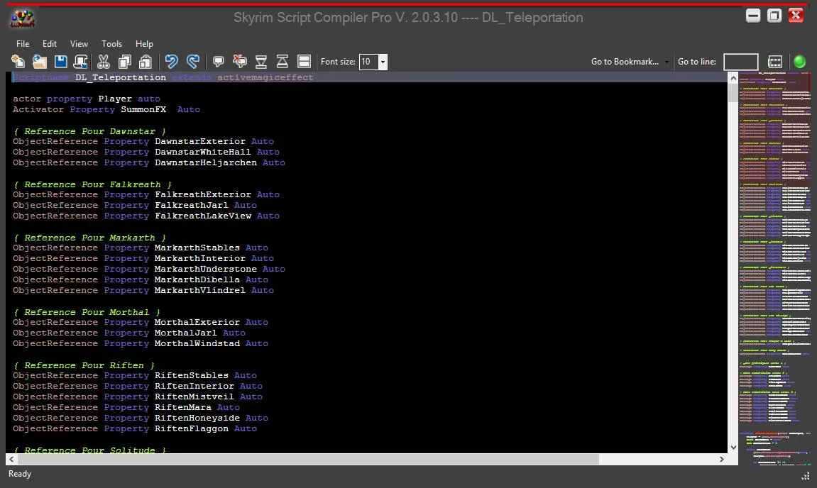Click the horizontal scrollbar thumb

click(309, 460)
